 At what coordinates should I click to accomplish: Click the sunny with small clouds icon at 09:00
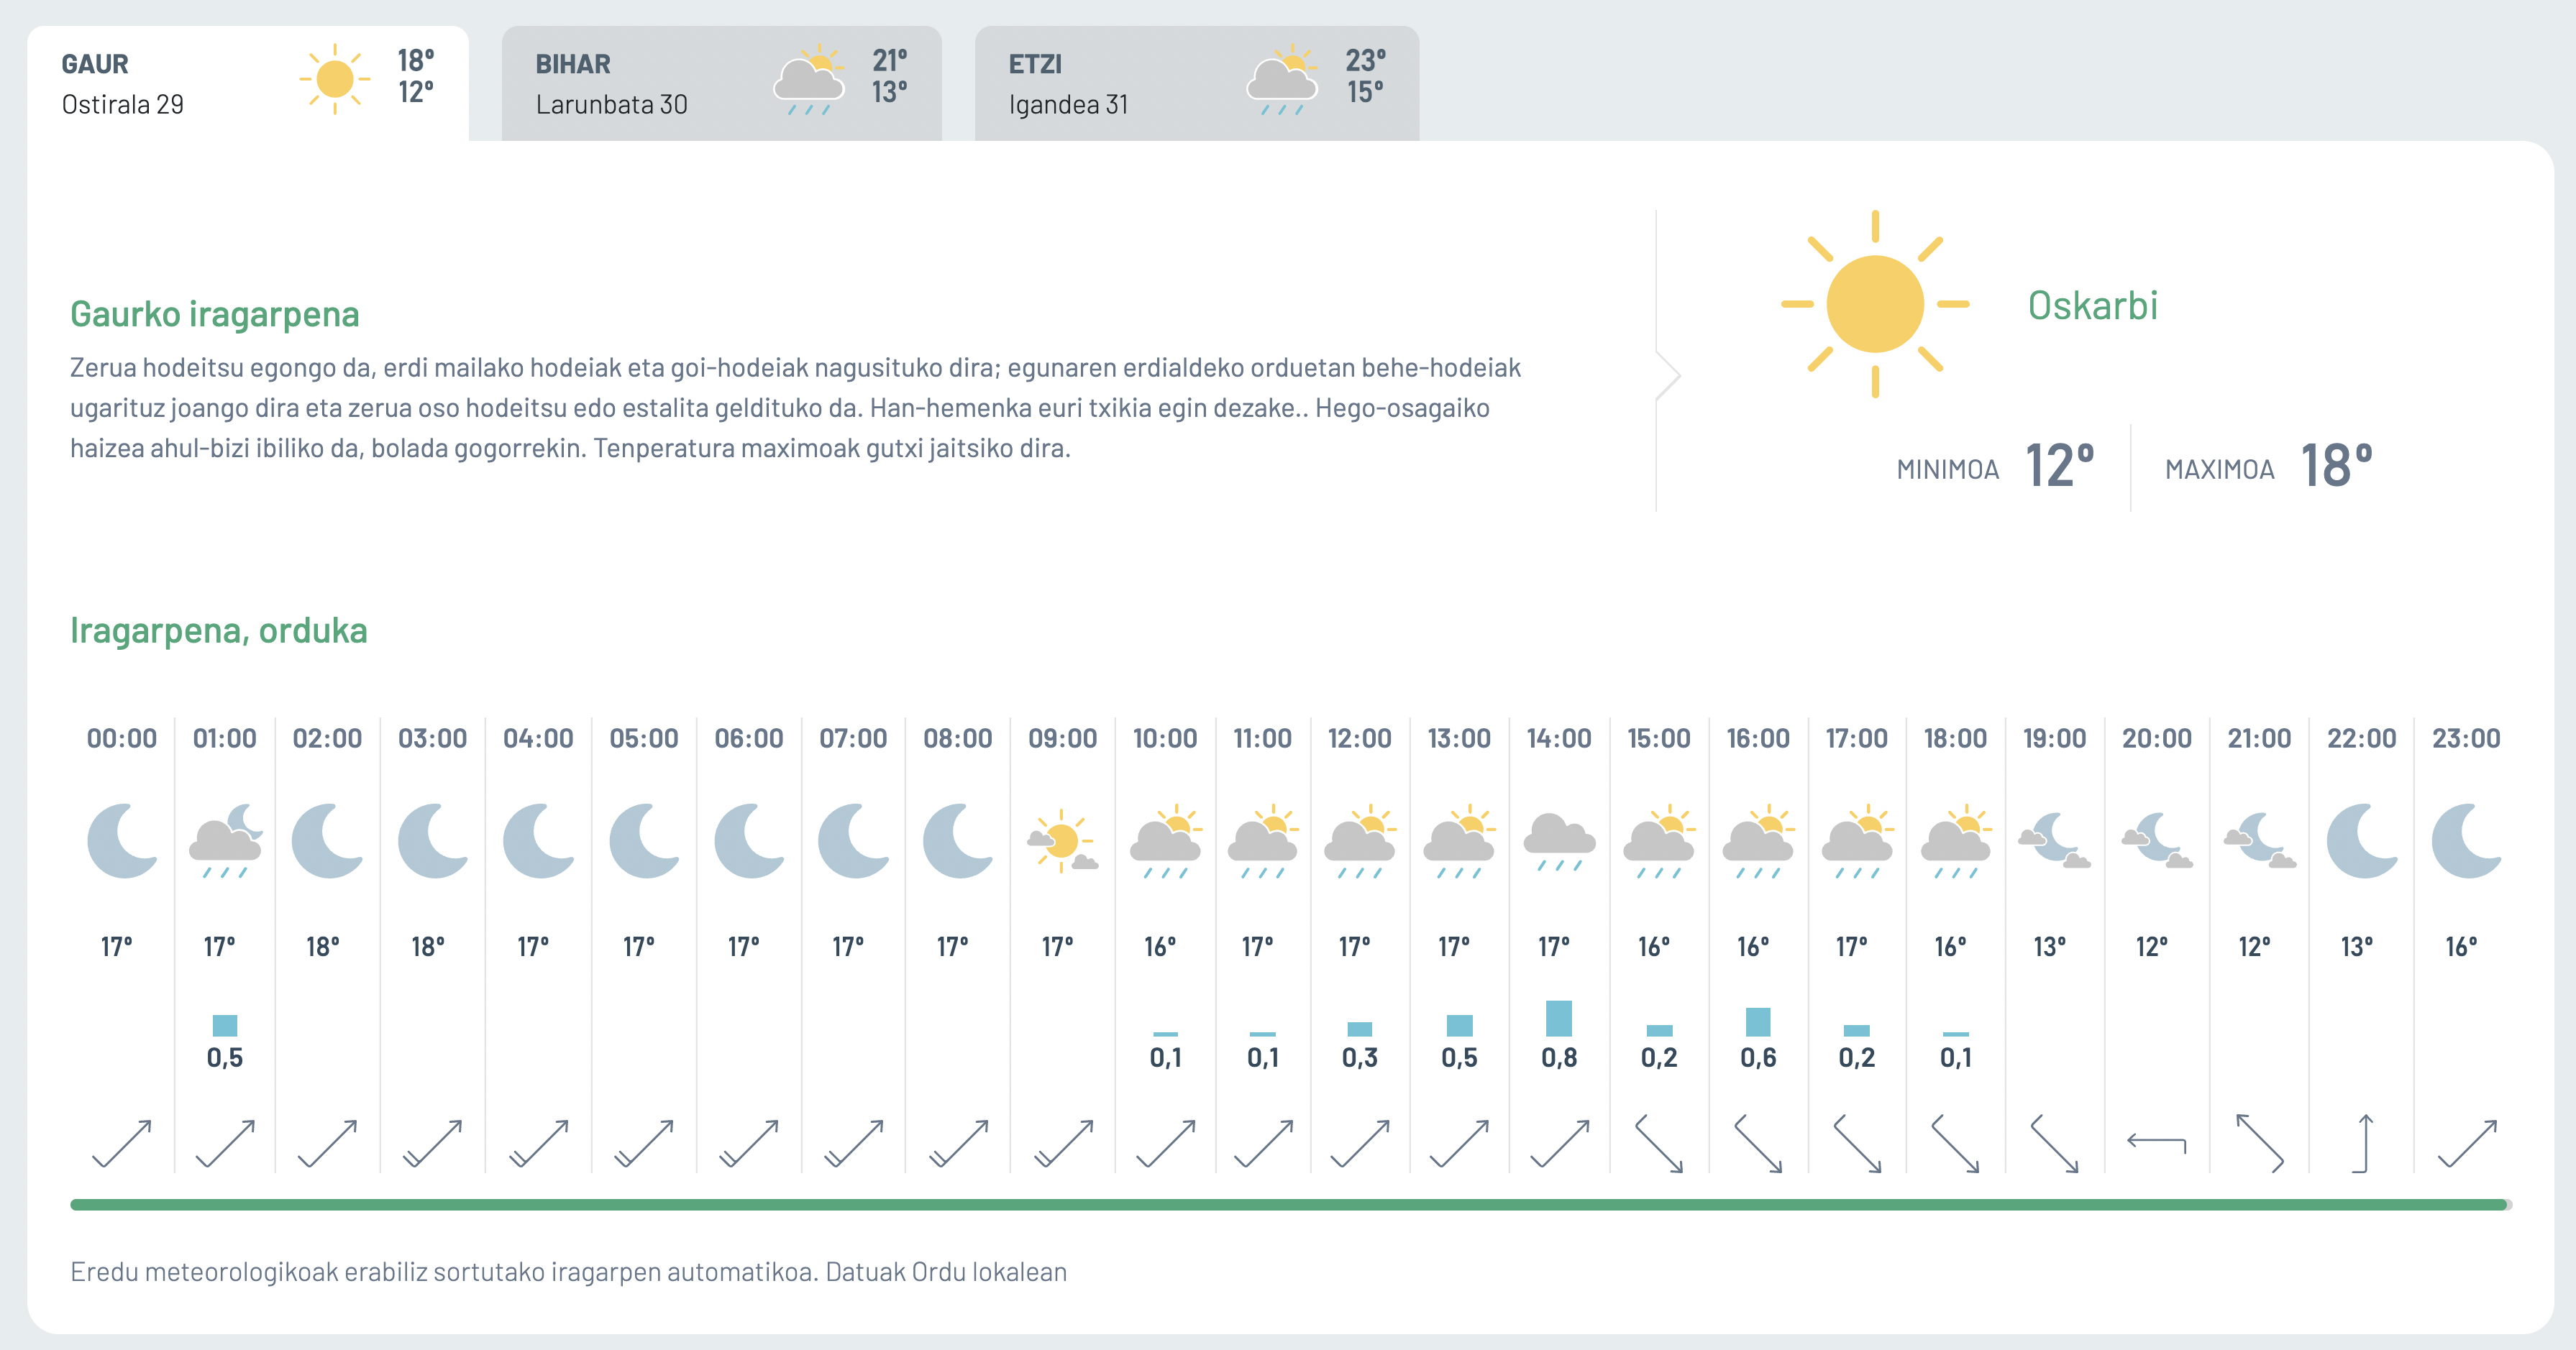pyautogui.click(x=1063, y=840)
